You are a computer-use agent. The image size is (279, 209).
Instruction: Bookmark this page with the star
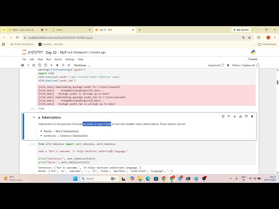[249, 38]
